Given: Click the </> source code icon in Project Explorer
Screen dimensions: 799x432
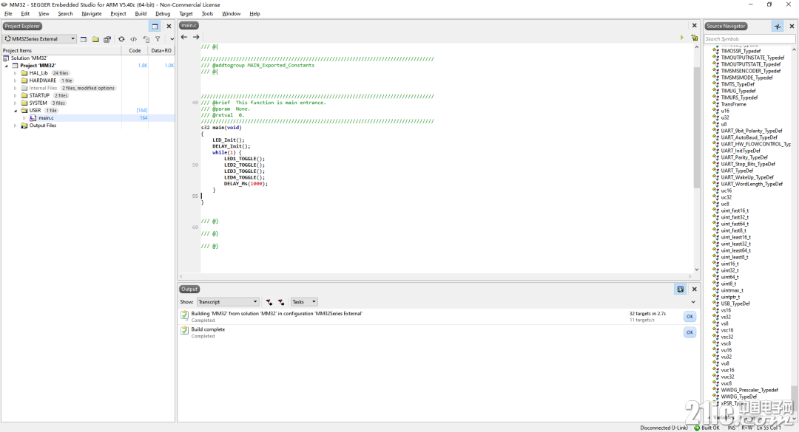Looking at the screenshot, I should (x=133, y=39).
